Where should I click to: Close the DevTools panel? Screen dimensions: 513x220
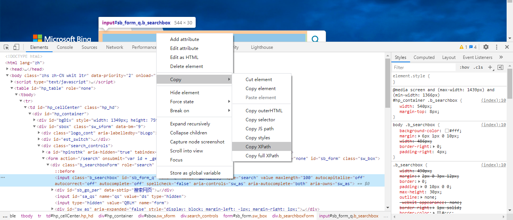(x=507, y=47)
